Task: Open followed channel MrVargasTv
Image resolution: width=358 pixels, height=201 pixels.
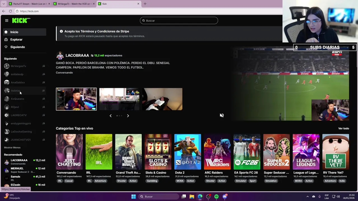Action: [25, 66]
